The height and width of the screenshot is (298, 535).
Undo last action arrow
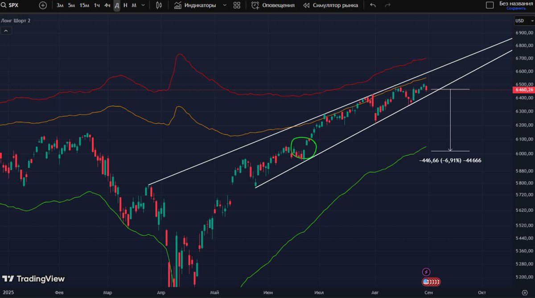click(x=373, y=5)
